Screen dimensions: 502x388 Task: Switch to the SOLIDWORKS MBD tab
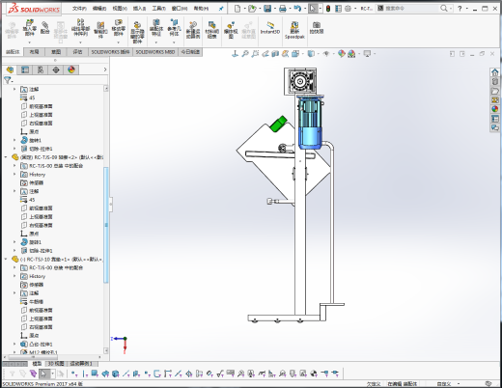point(155,52)
